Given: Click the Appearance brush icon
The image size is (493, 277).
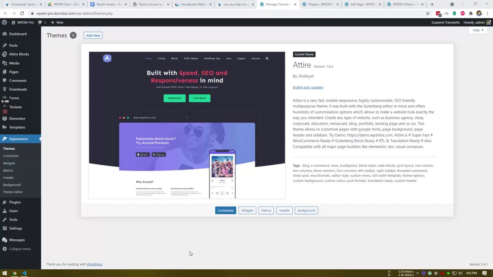Looking at the screenshot, I should click(x=5, y=139).
